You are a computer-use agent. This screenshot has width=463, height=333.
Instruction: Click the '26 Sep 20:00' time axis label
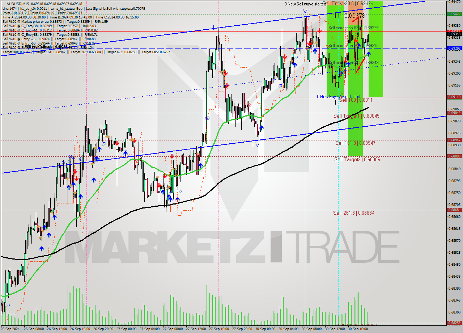click(x=103, y=329)
